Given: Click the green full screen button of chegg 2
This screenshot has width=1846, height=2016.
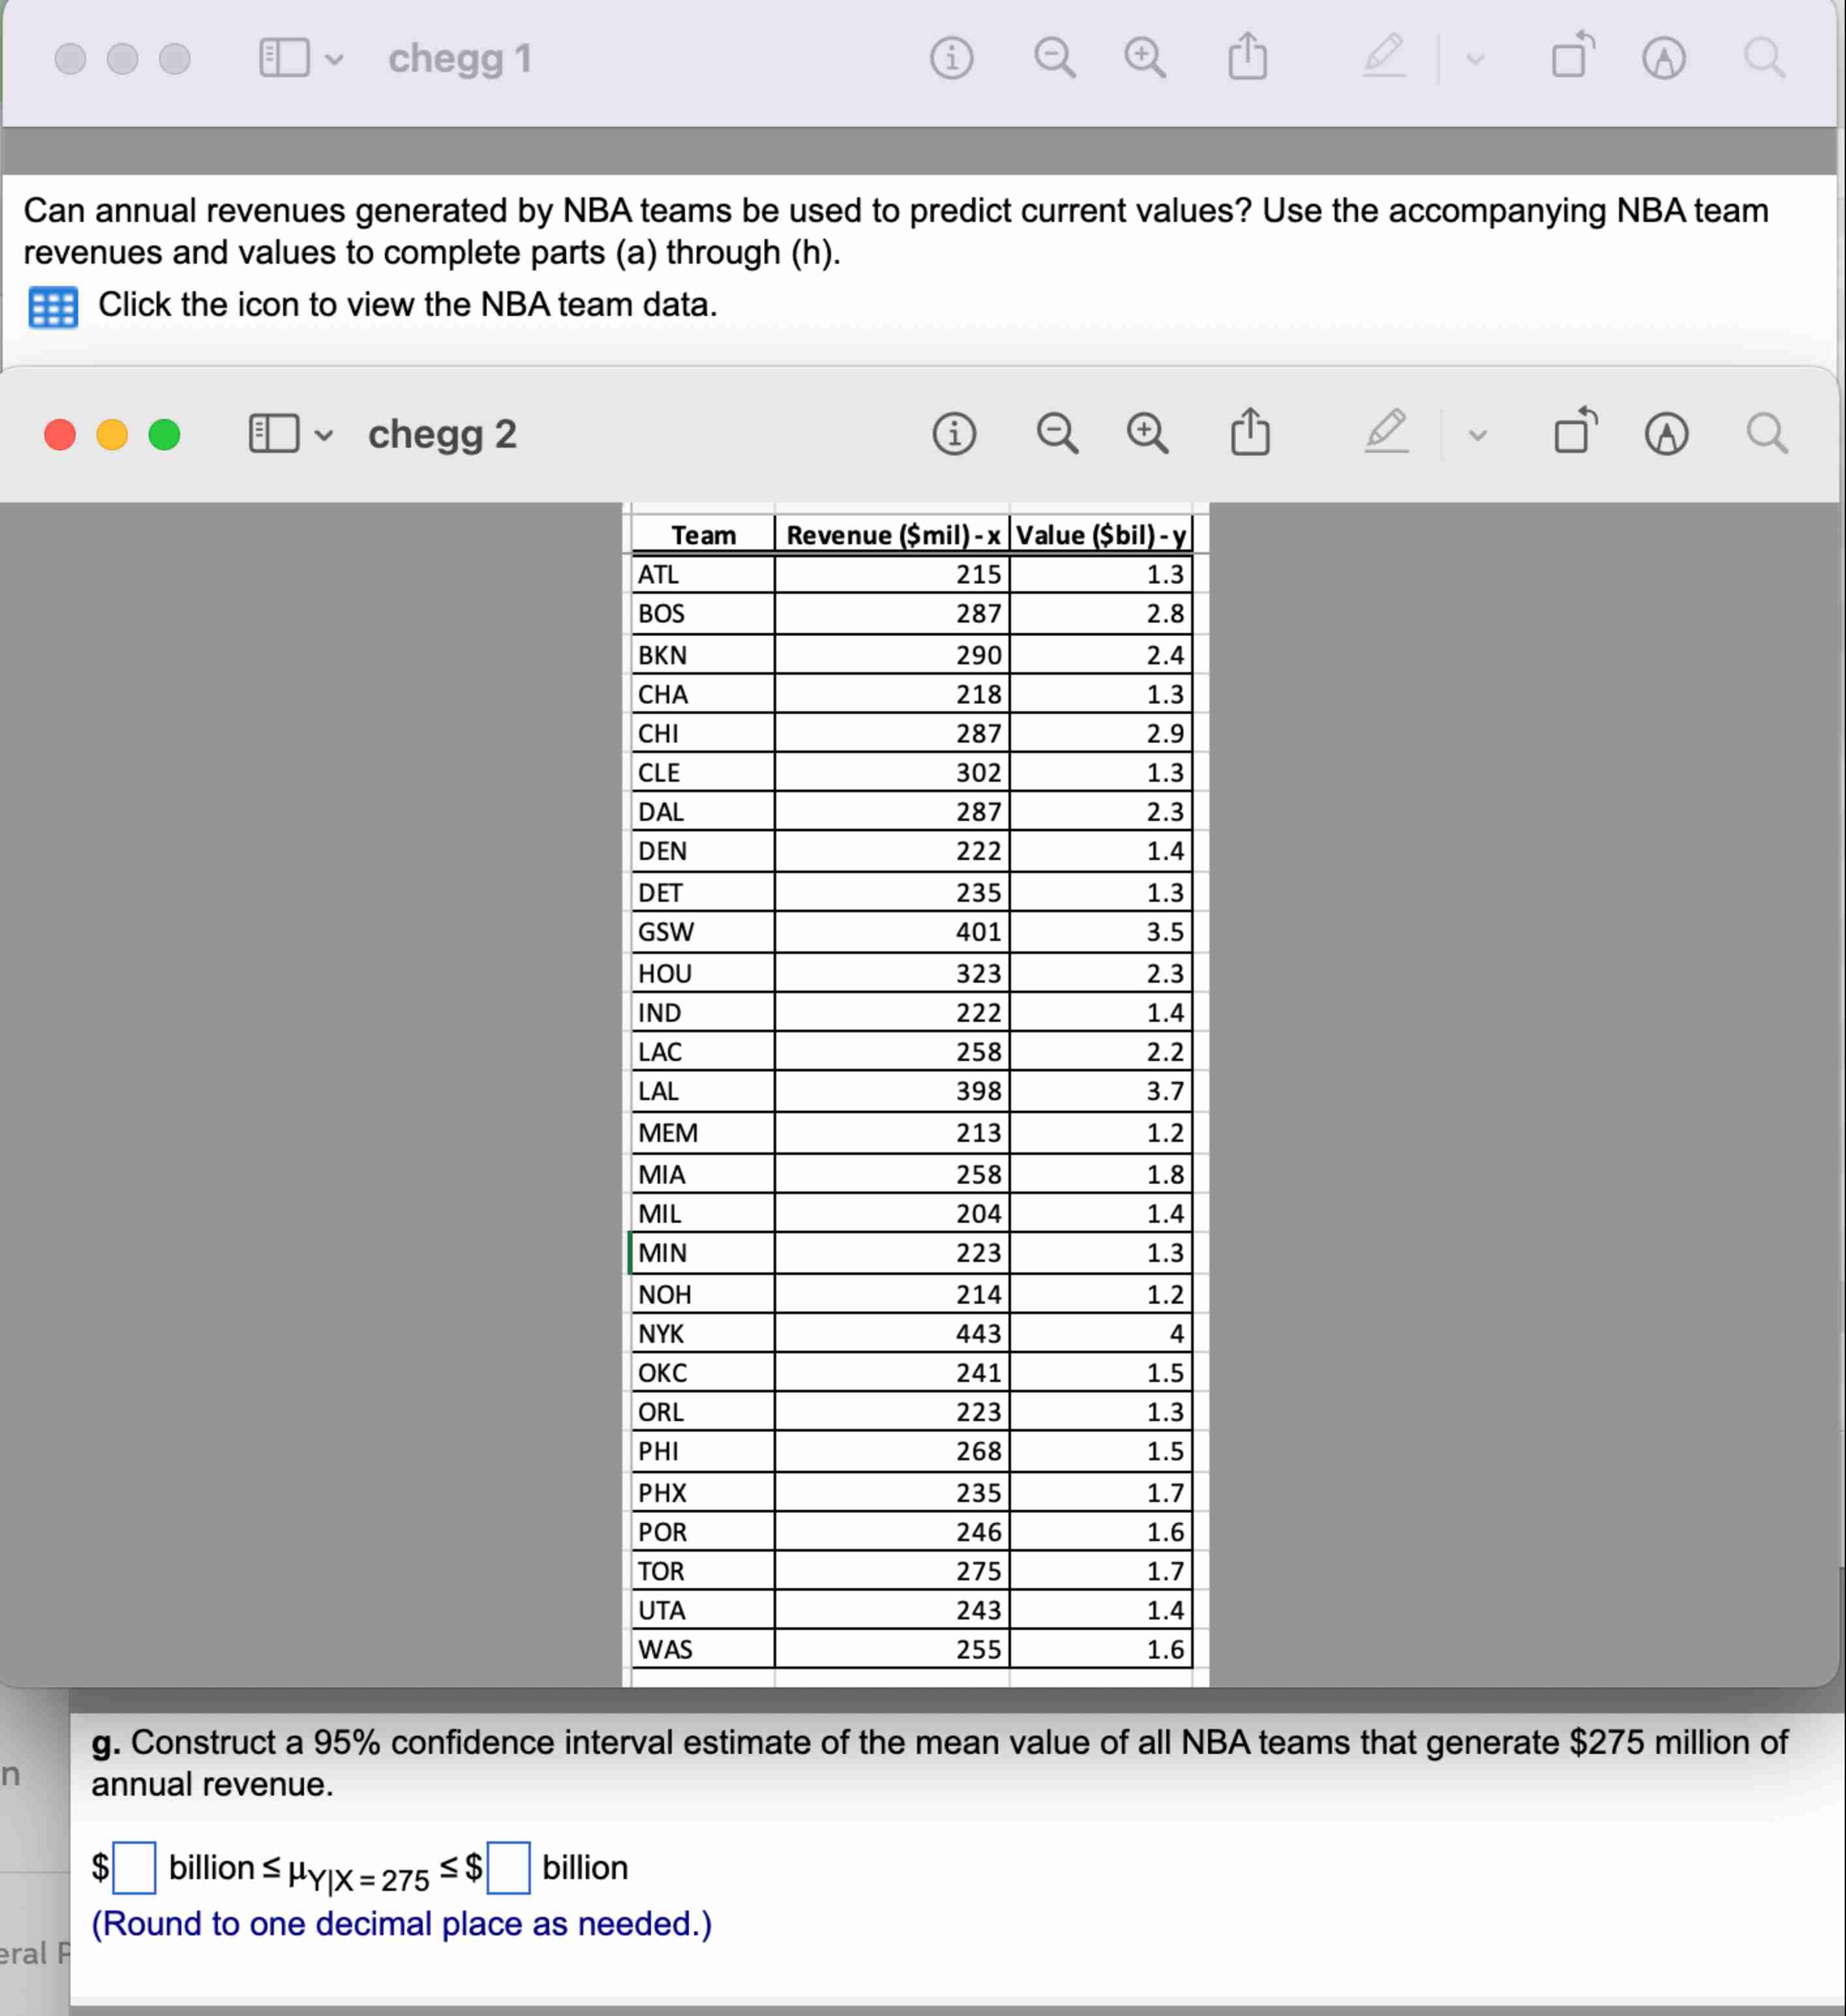Looking at the screenshot, I should (164, 435).
